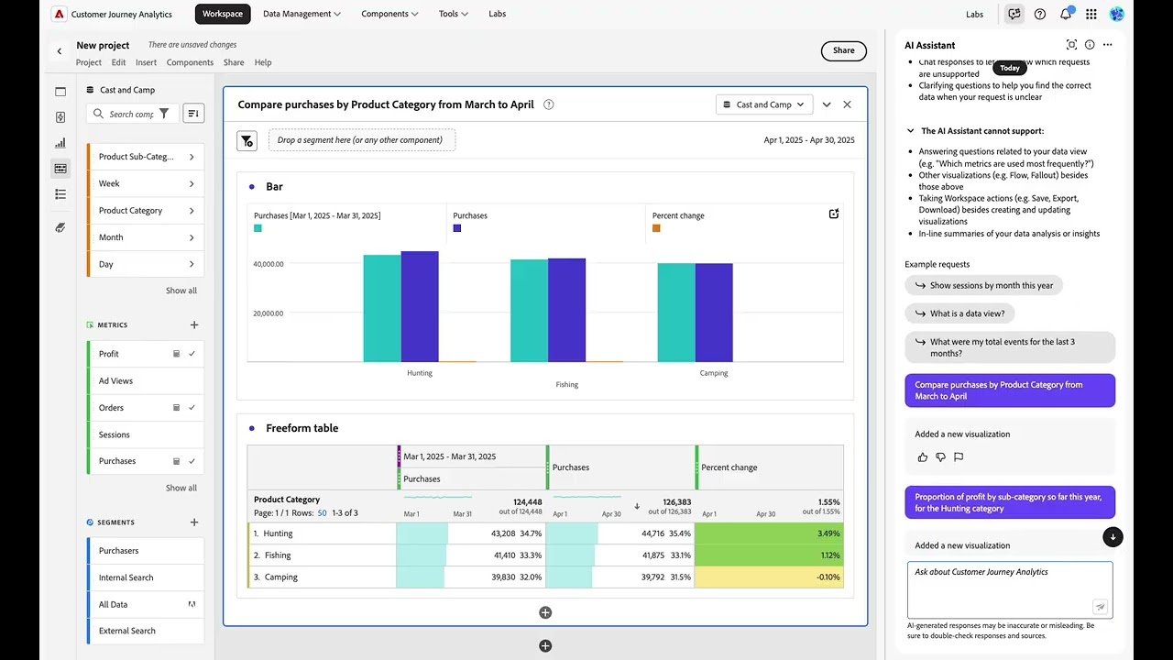1173x660 pixels.
Task: Jump to latest message with down-arrow button
Action: (x=1113, y=536)
